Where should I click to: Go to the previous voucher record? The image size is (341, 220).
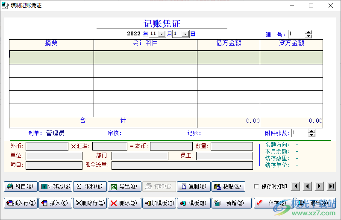[x=307, y=186]
